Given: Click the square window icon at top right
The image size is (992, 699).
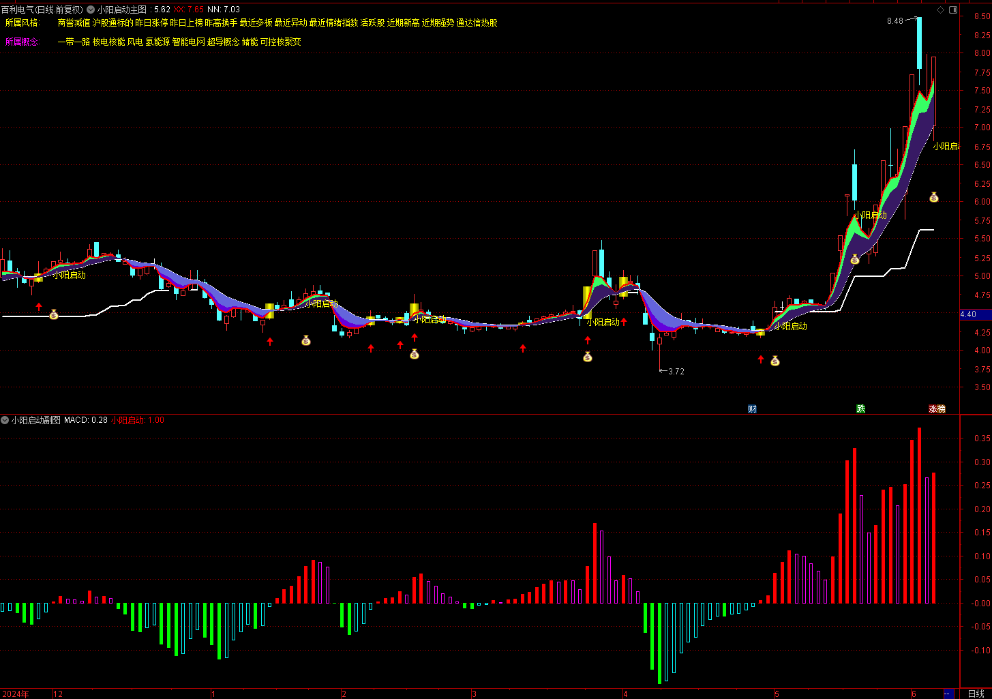Looking at the screenshot, I should coord(953,10).
